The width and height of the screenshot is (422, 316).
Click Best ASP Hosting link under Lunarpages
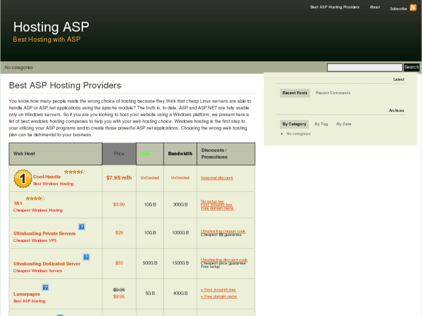point(30,301)
